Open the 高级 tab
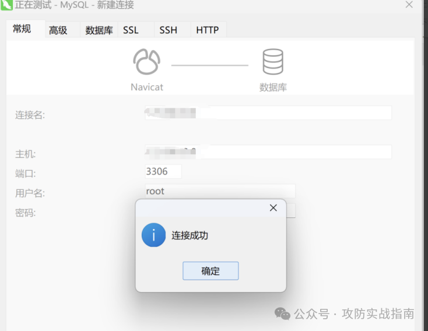This screenshot has width=428, height=331. click(x=62, y=30)
